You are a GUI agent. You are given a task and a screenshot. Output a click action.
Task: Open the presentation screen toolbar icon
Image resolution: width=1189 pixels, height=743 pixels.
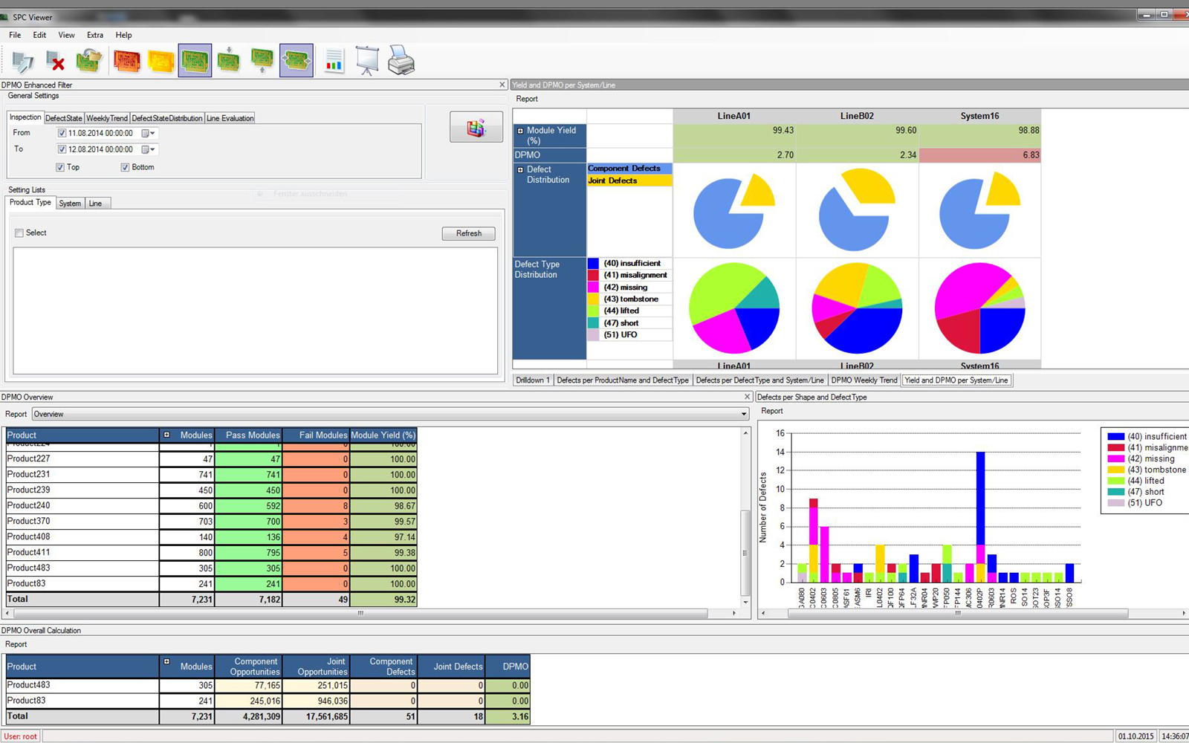pyautogui.click(x=367, y=61)
